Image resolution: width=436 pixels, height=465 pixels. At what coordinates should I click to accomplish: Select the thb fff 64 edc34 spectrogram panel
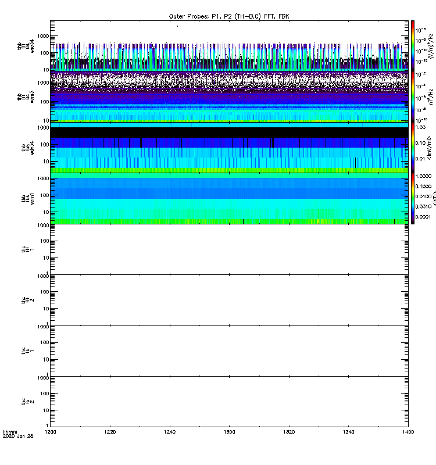(229, 46)
